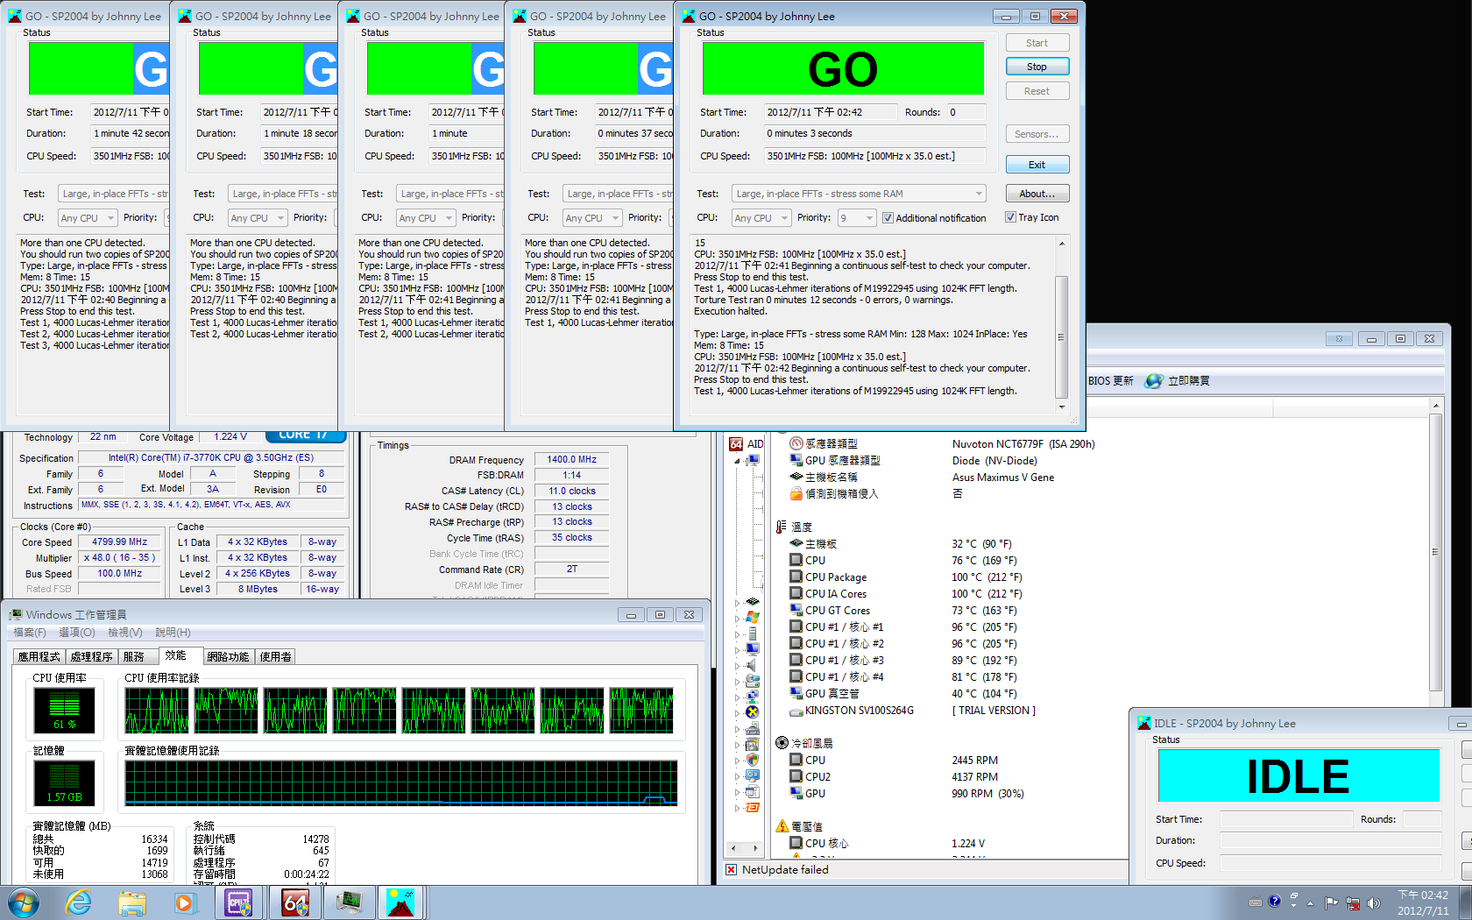Switch to the 網路功能 tab
Image resolution: width=1472 pixels, height=920 pixels.
[x=228, y=657]
